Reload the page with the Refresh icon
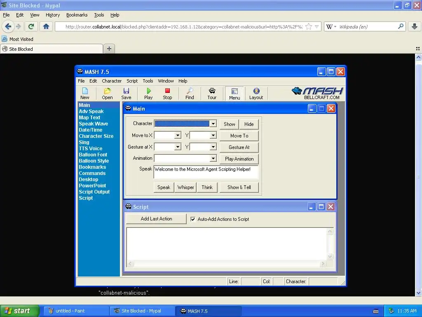Viewport: 422px width, 317px height. coord(31,26)
